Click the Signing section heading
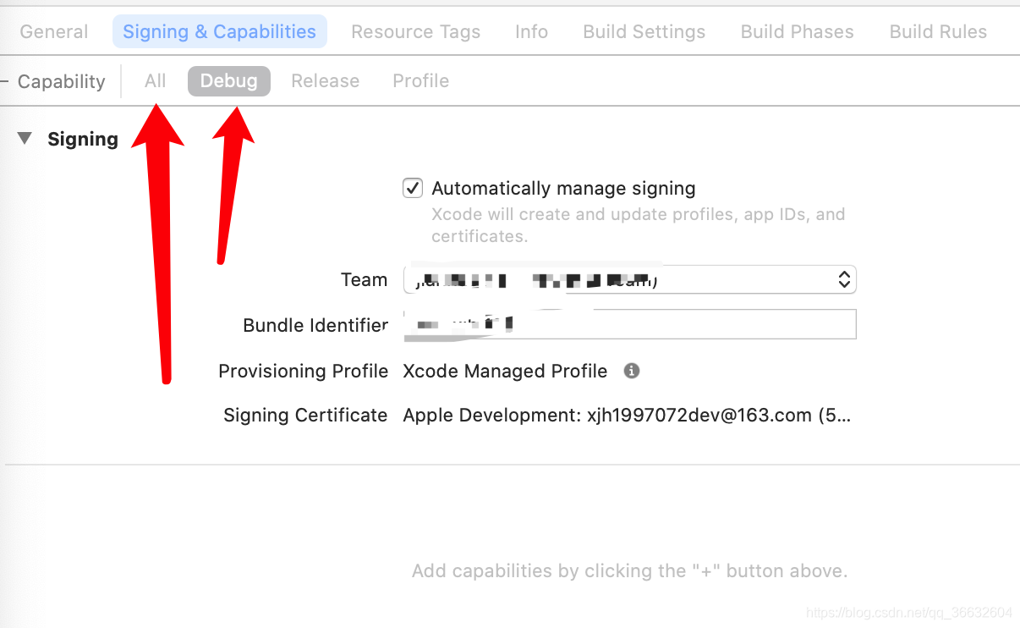Screen dimensions: 1020x628 click(83, 139)
